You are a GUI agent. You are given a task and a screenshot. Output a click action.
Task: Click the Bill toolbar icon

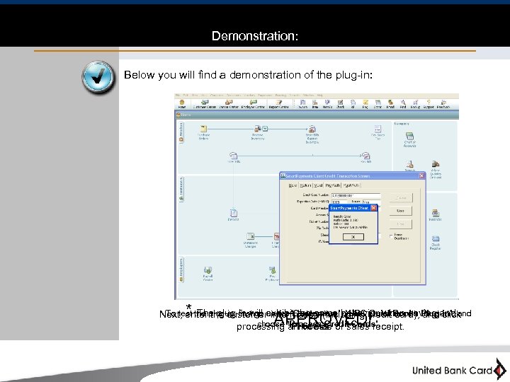[353, 104]
